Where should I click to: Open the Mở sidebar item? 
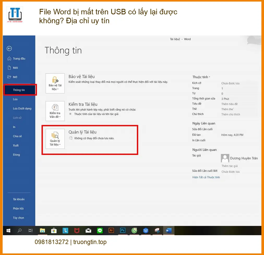point(12,77)
